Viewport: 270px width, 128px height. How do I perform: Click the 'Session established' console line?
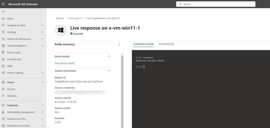point(150,61)
